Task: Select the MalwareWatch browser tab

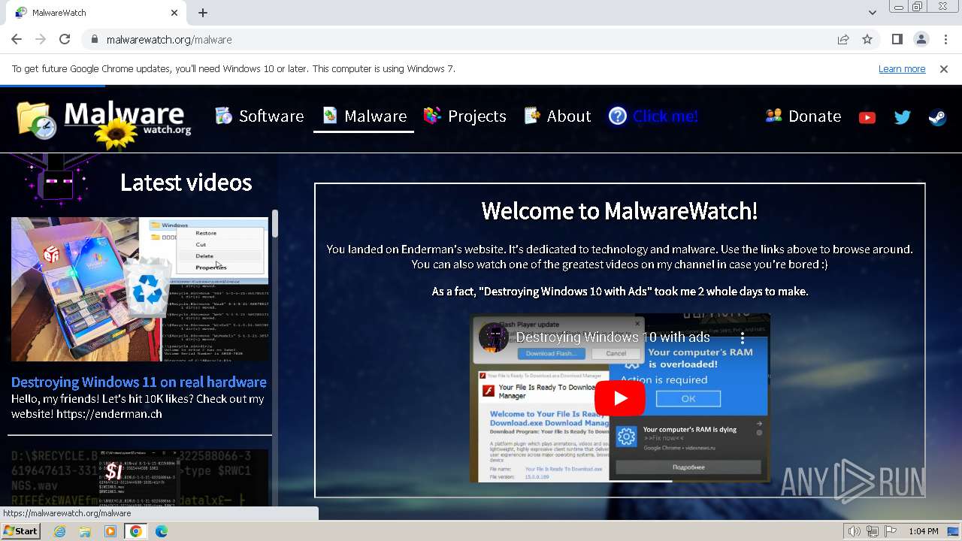Action: tap(95, 13)
